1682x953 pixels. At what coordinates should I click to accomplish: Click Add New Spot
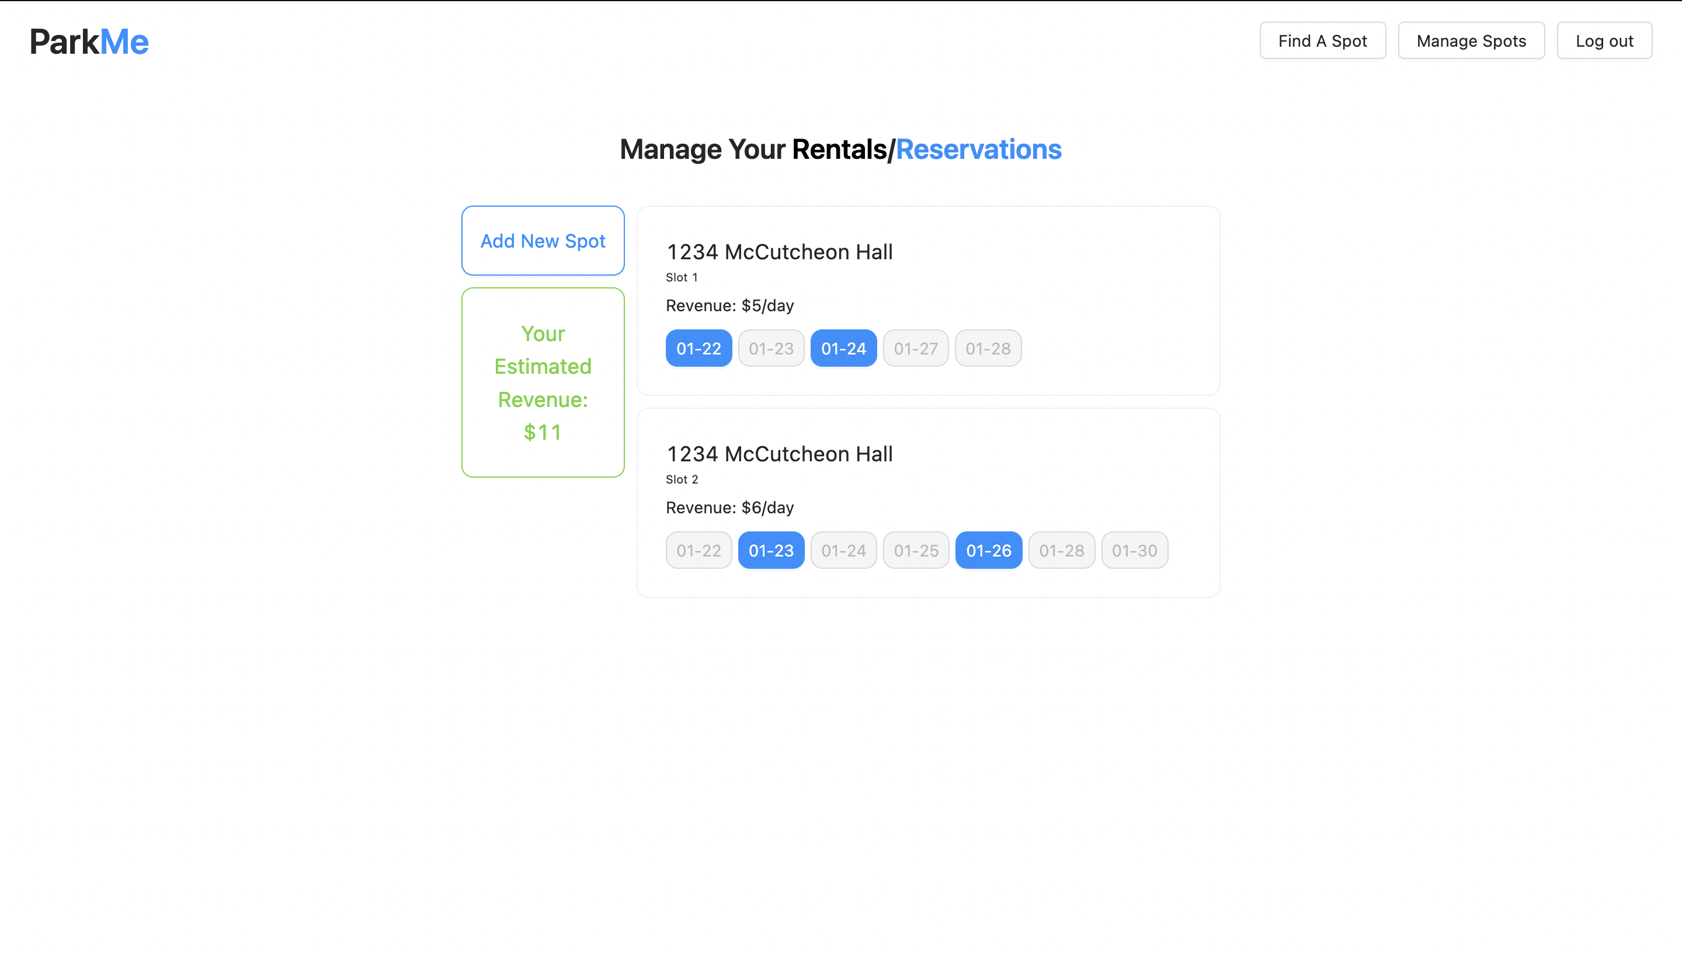(543, 241)
